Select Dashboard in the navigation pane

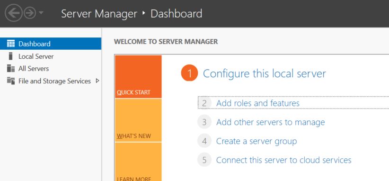[51, 44]
